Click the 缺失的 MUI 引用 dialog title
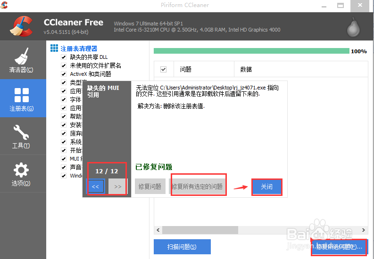Screen dimensions: 374x259 [x=103, y=91]
